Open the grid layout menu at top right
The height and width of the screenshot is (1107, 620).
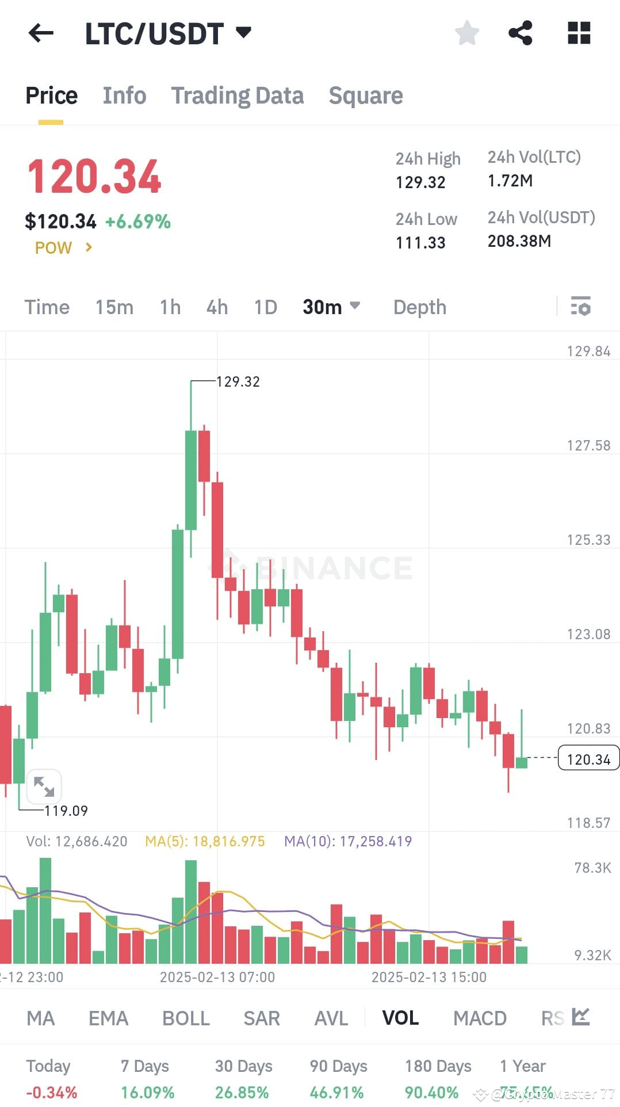tap(579, 33)
